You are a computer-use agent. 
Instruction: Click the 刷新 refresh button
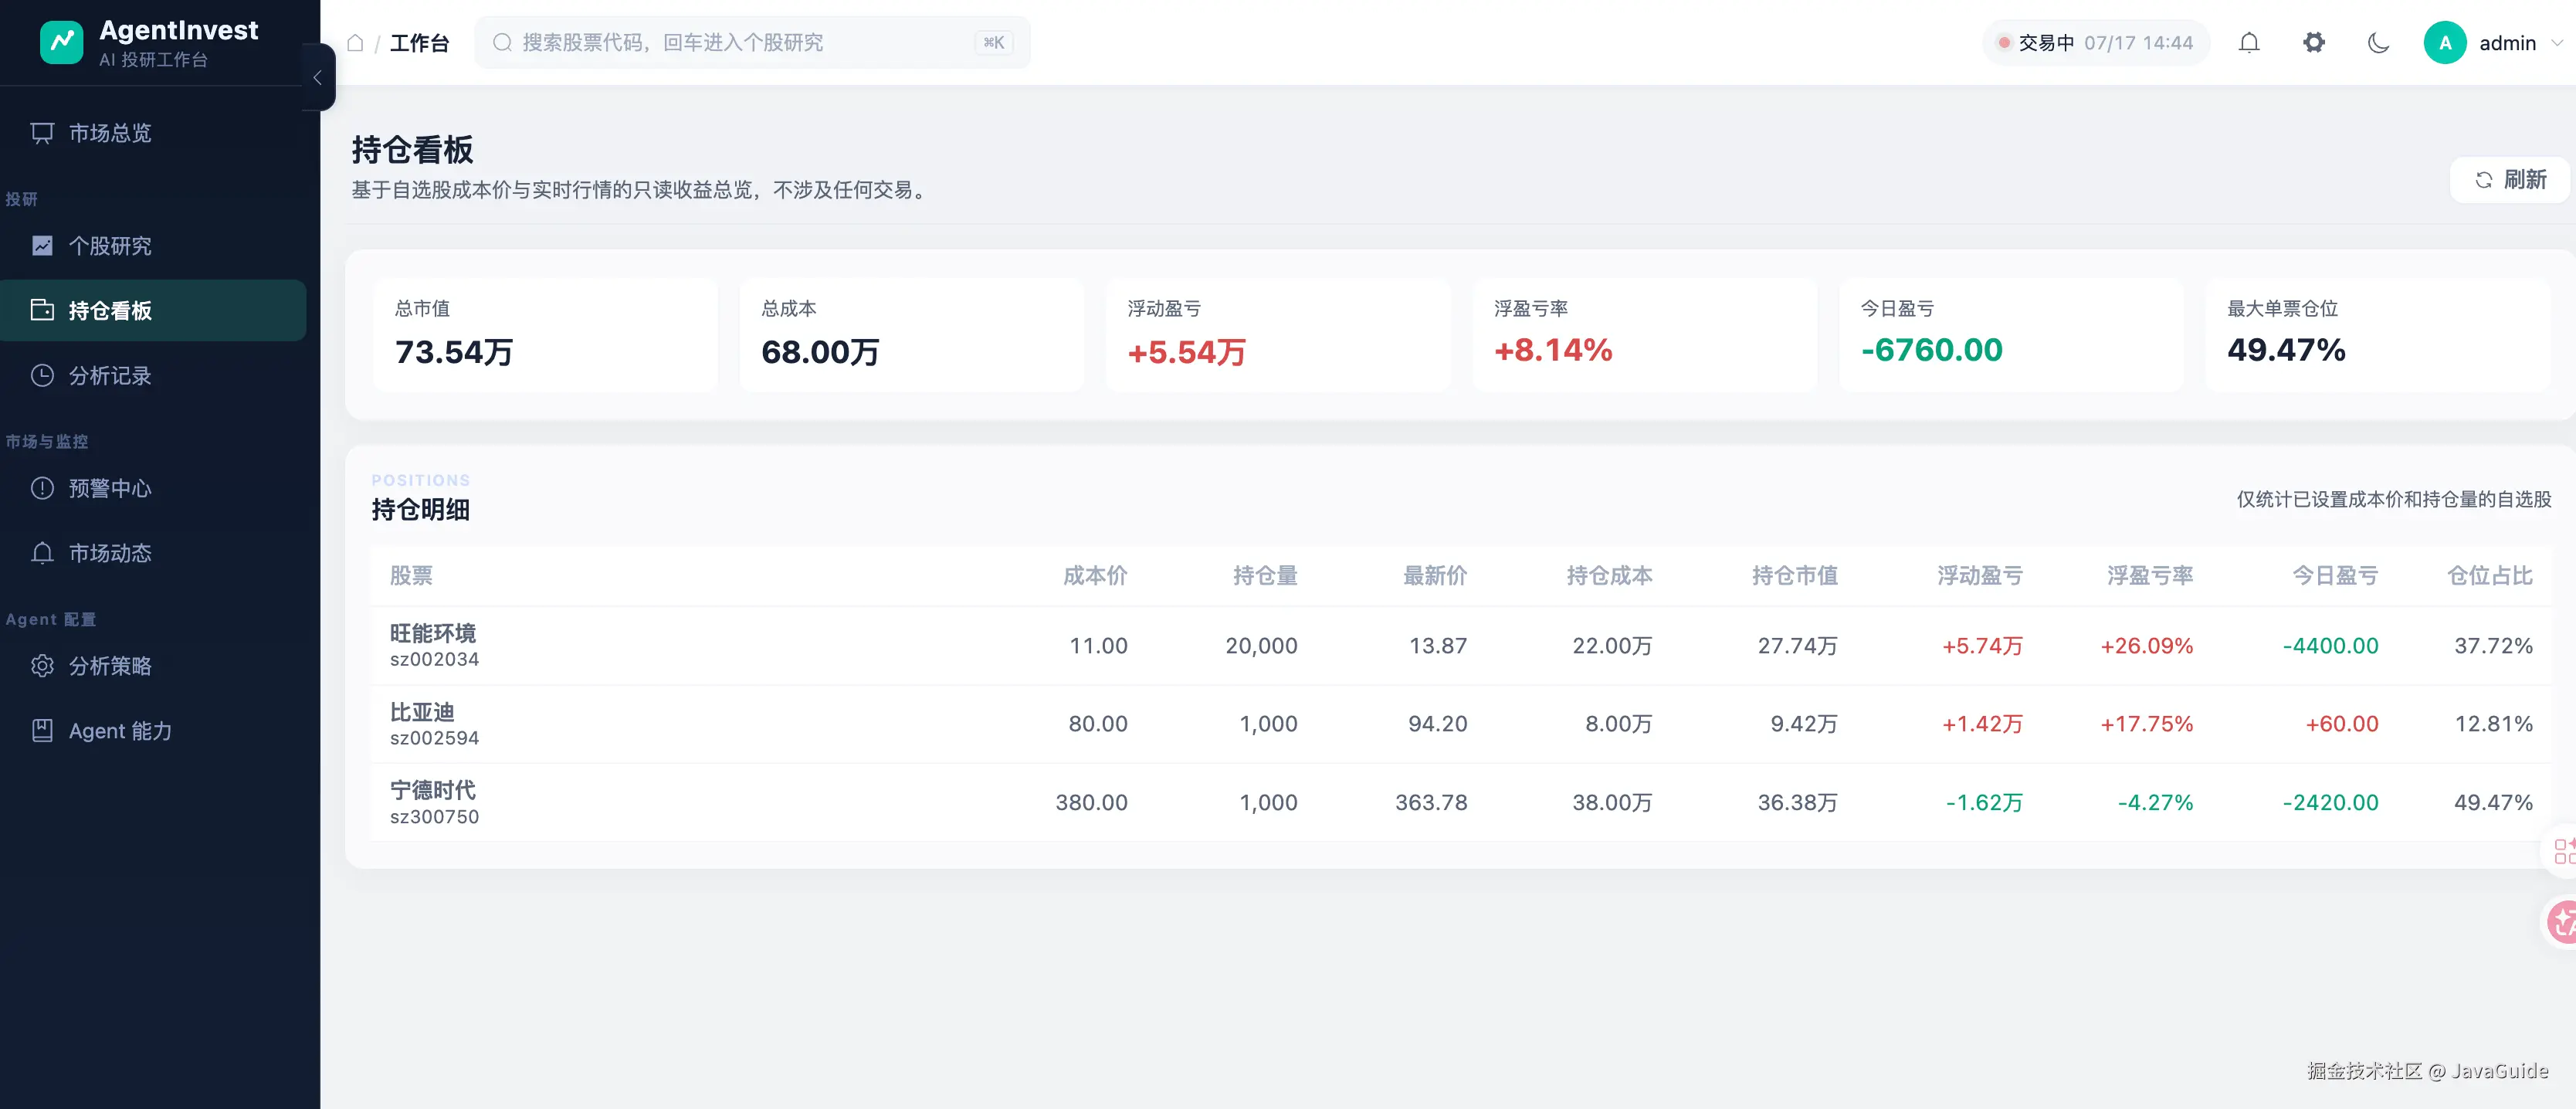pos(2509,180)
